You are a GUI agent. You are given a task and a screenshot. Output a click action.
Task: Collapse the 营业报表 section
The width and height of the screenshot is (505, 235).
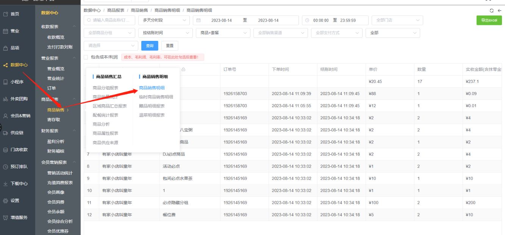pyautogui.click(x=74, y=58)
